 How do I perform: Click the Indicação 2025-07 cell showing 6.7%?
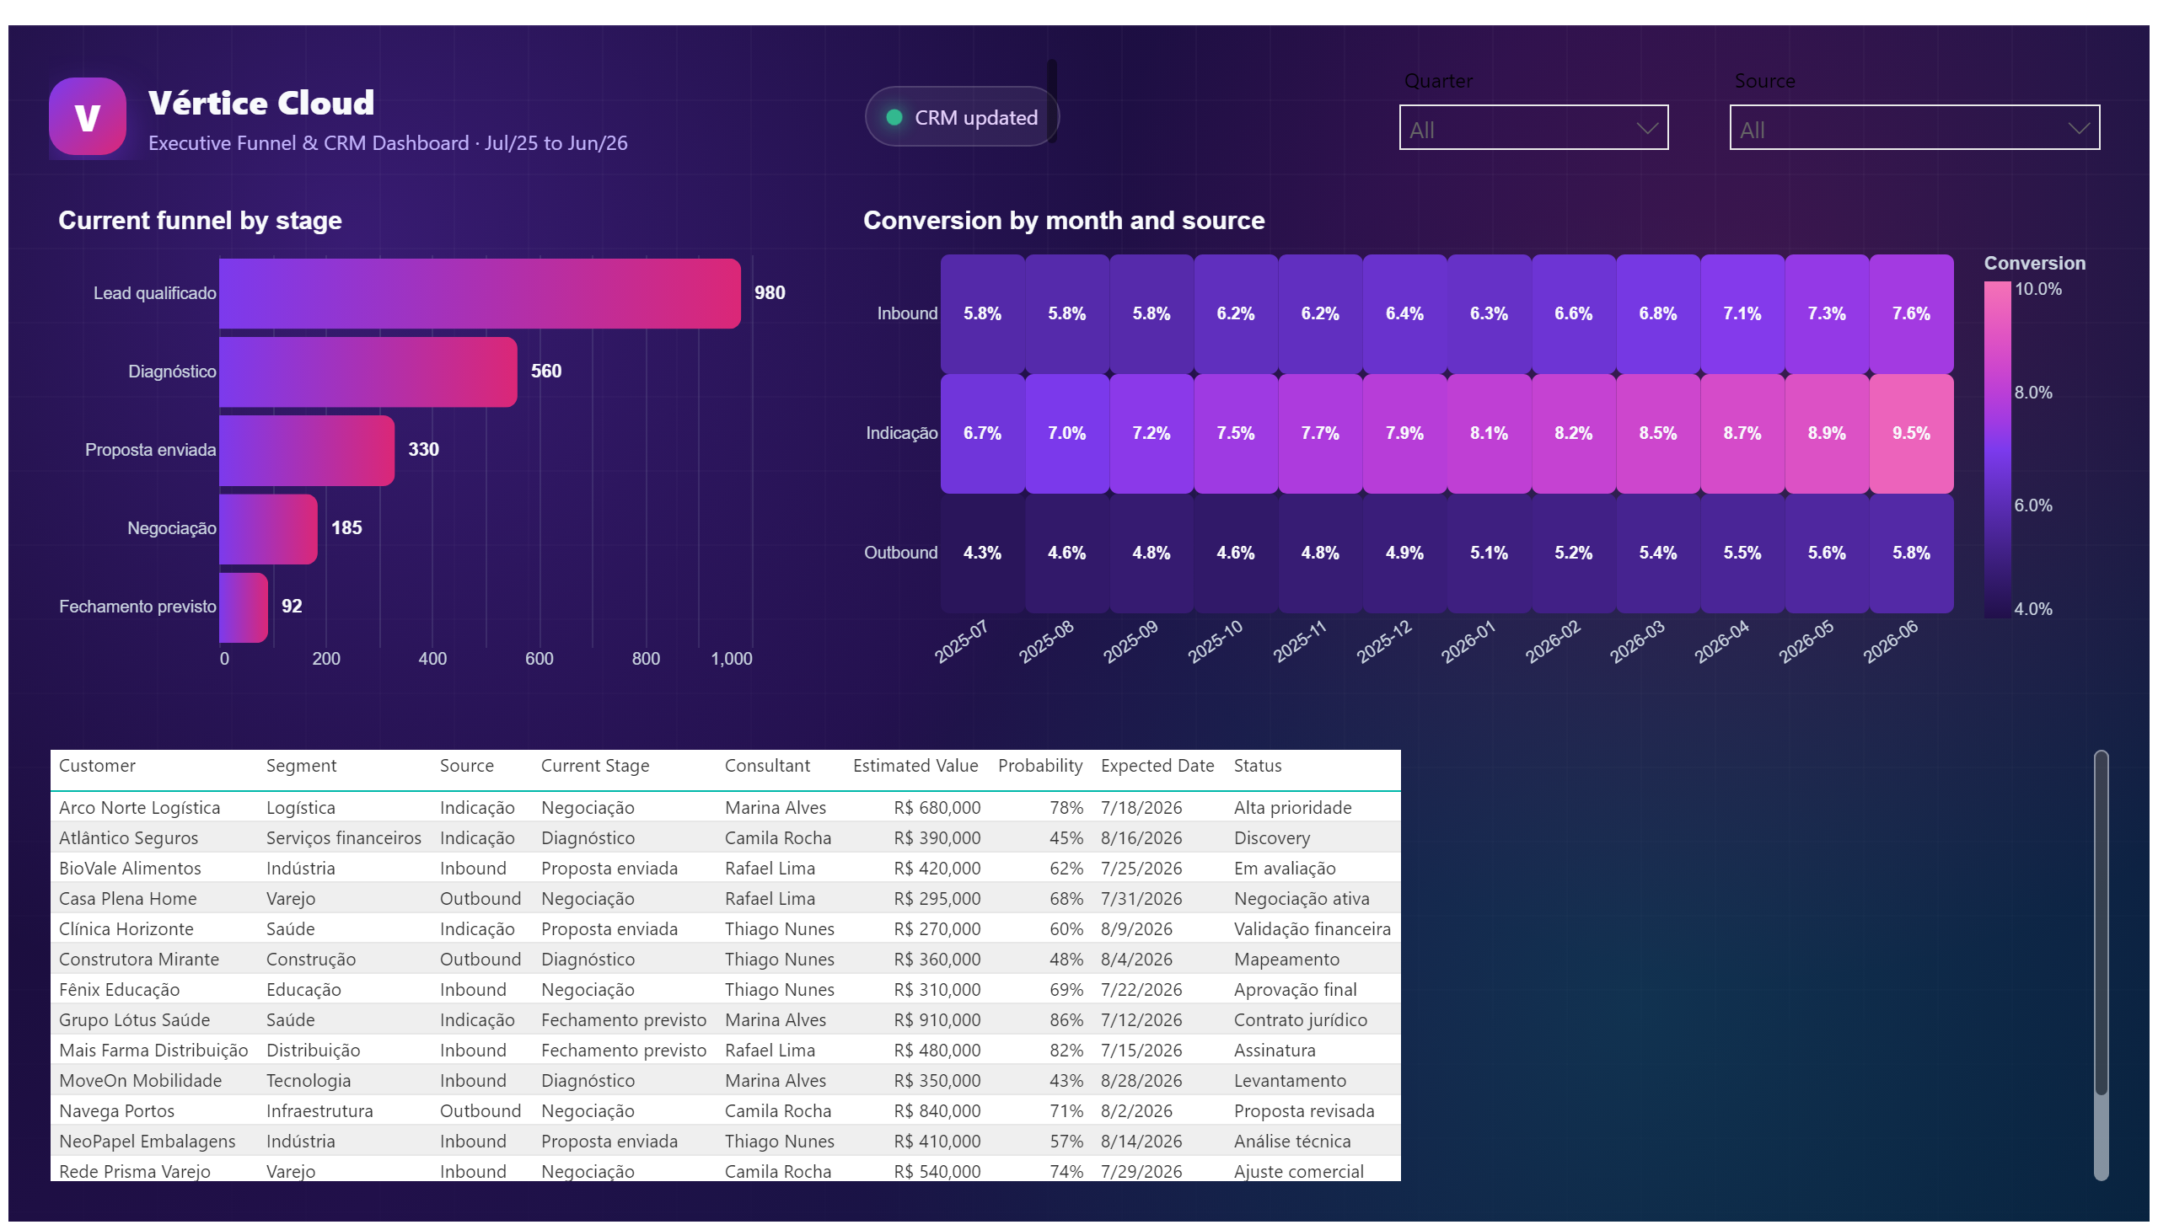tap(982, 433)
